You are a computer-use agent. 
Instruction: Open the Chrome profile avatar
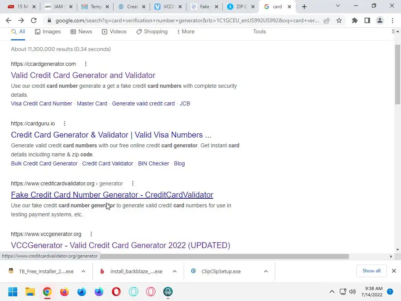click(x=380, y=20)
